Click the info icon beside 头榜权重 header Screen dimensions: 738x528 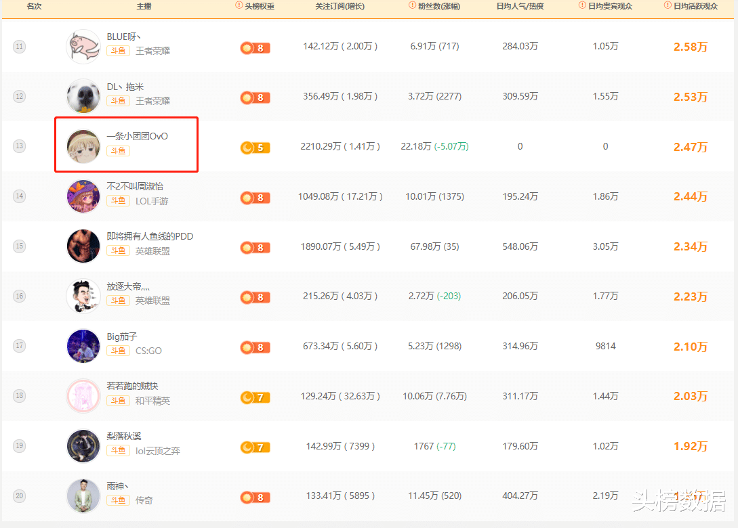pyautogui.click(x=239, y=5)
